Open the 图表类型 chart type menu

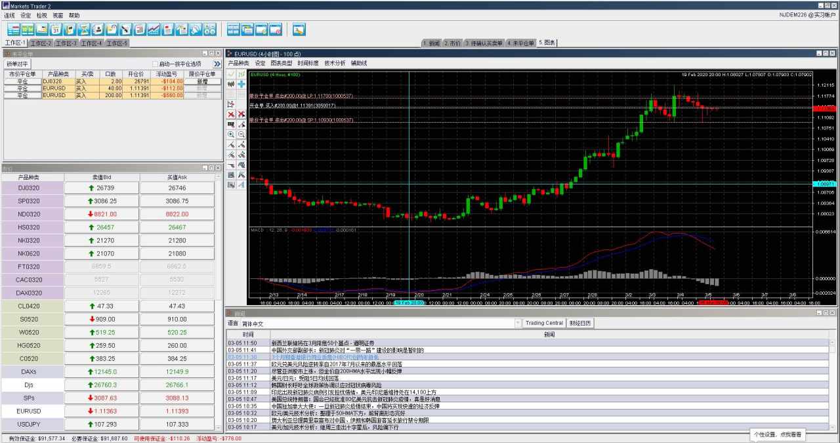coord(282,64)
